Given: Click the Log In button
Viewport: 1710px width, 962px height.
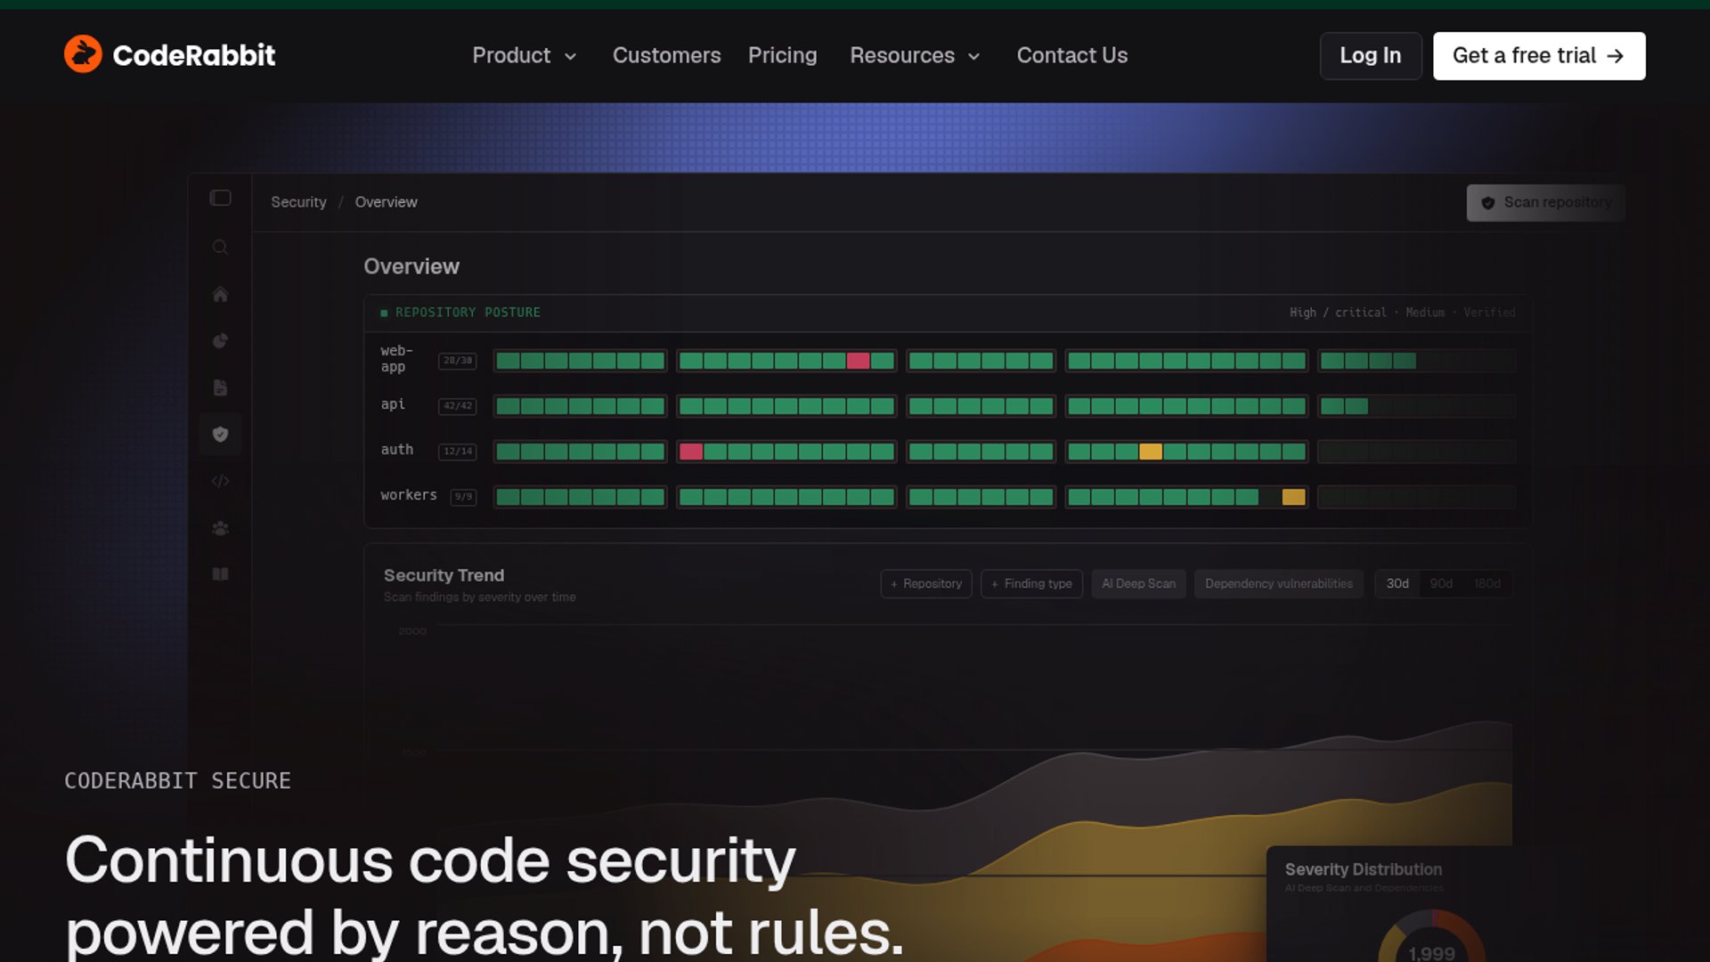Looking at the screenshot, I should pos(1370,56).
